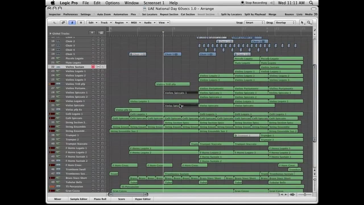The height and width of the screenshot is (205, 364).
Task: Open the local Region menu dropdown
Action: click(x=121, y=22)
